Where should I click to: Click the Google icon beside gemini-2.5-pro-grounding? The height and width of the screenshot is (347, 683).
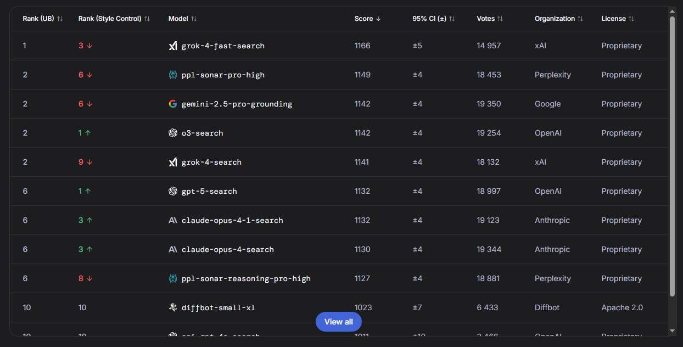coord(172,103)
